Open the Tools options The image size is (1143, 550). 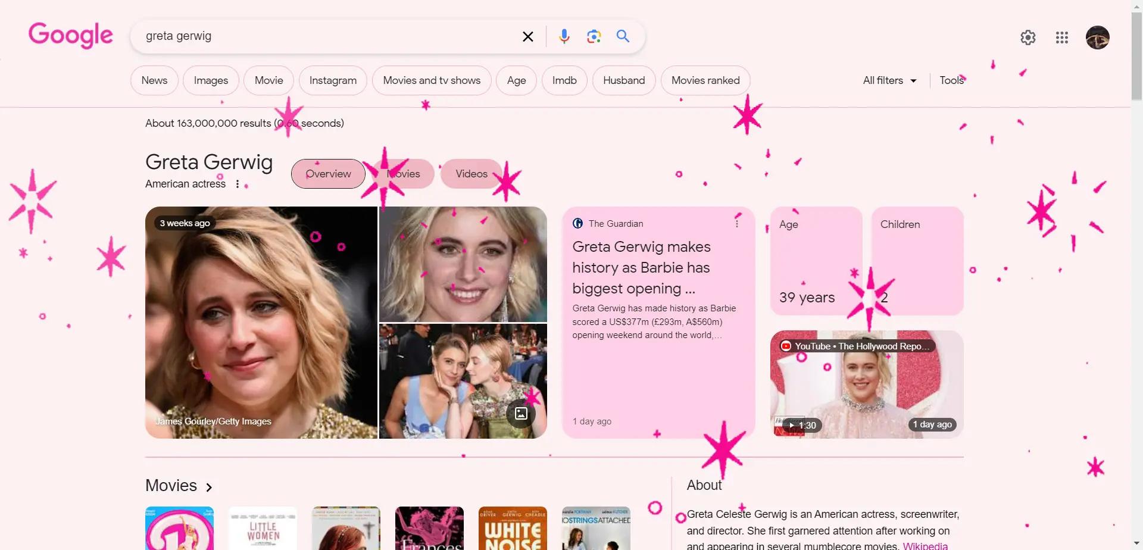click(951, 80)
